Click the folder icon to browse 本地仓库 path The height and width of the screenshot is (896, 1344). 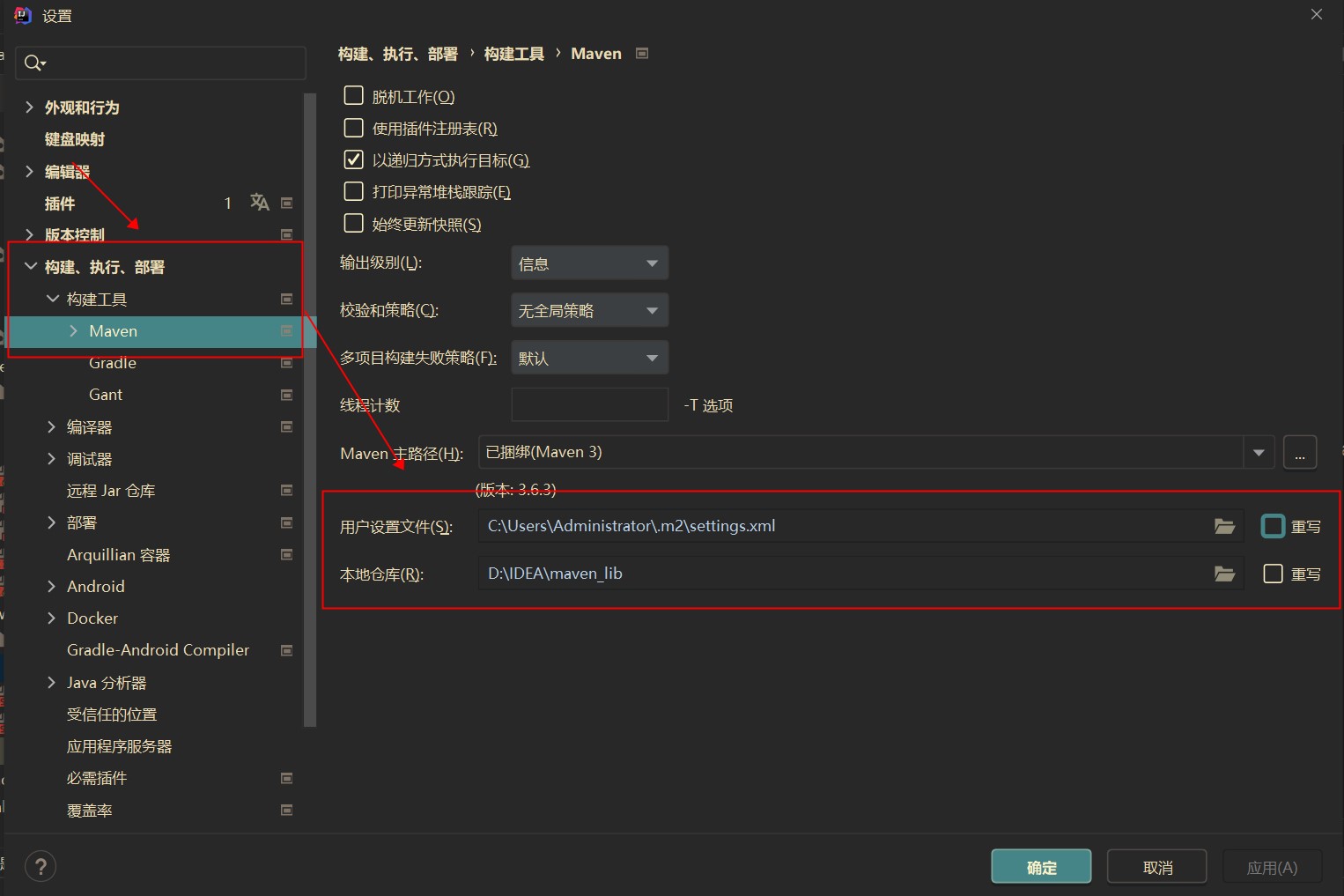1223,574
